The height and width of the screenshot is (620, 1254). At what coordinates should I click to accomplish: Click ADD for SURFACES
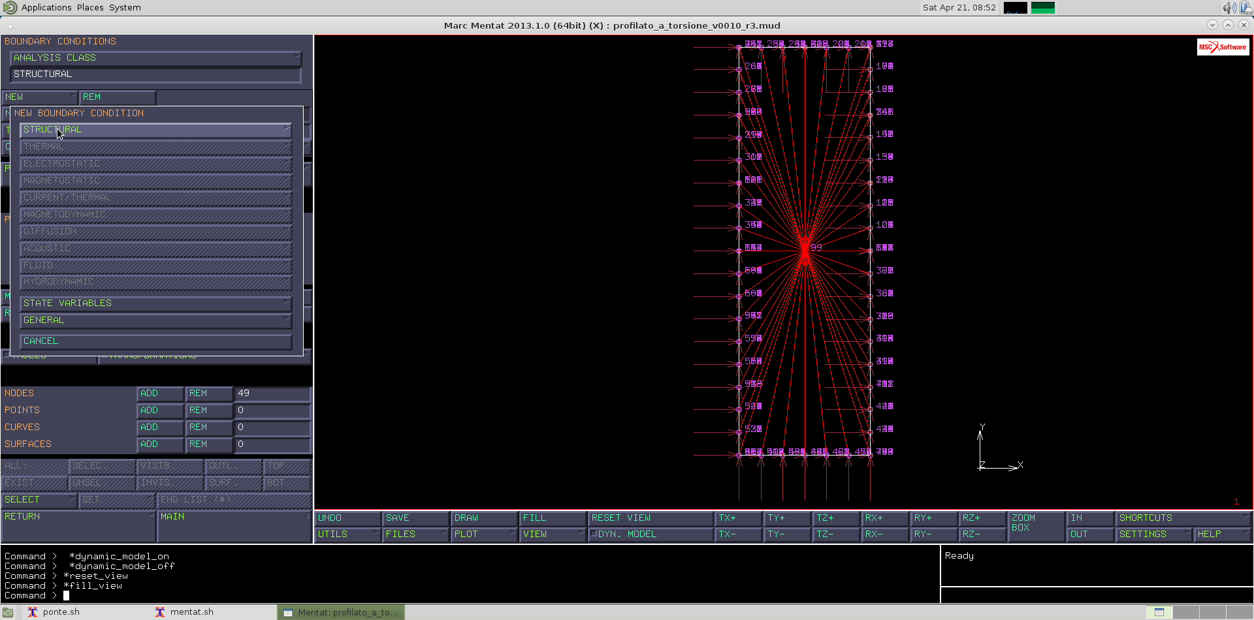160,444
